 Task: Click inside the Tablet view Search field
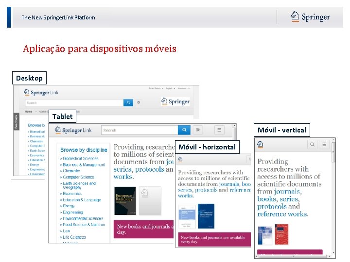tap(140, 130)
